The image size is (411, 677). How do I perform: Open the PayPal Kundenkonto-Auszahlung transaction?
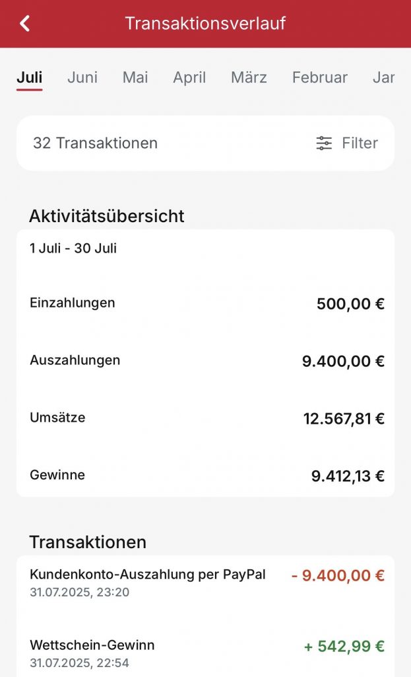pyautogui.click(x=148, y=582)
